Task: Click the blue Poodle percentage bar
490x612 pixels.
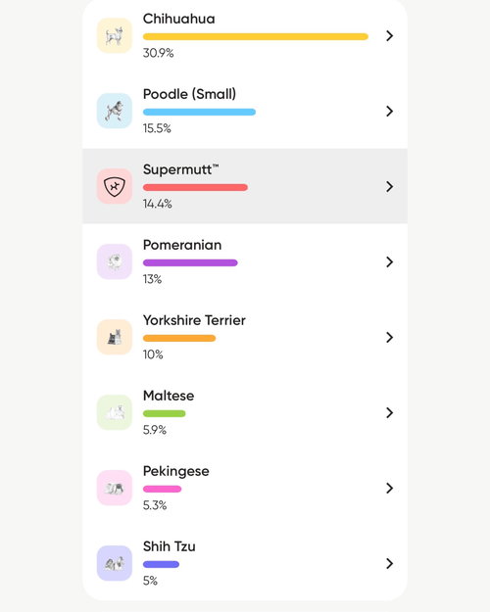Action: (199, 112)
